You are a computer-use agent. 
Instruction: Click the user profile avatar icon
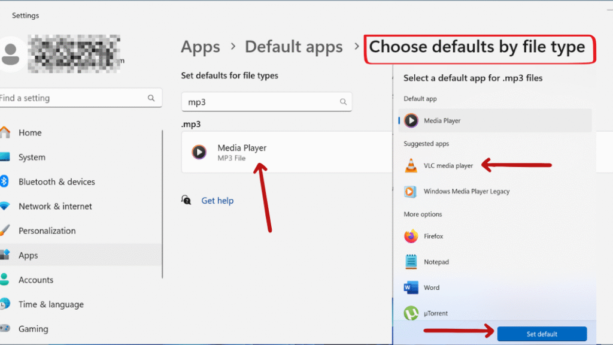tap(11, 54)
